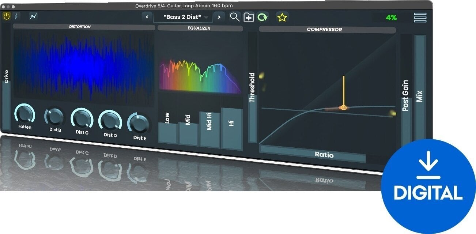
Task: Open the waveform graph view icon
Action: pos(34,16)
